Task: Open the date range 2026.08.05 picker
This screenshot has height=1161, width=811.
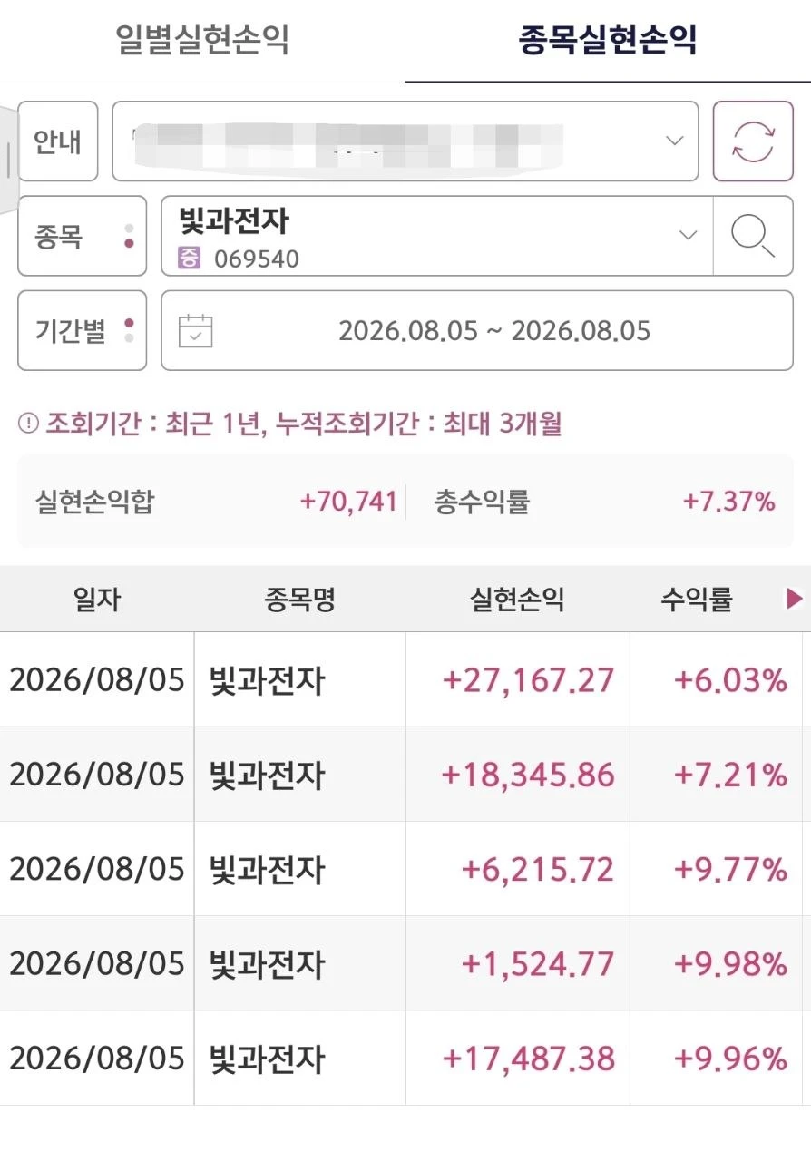Action: point(477,330)
